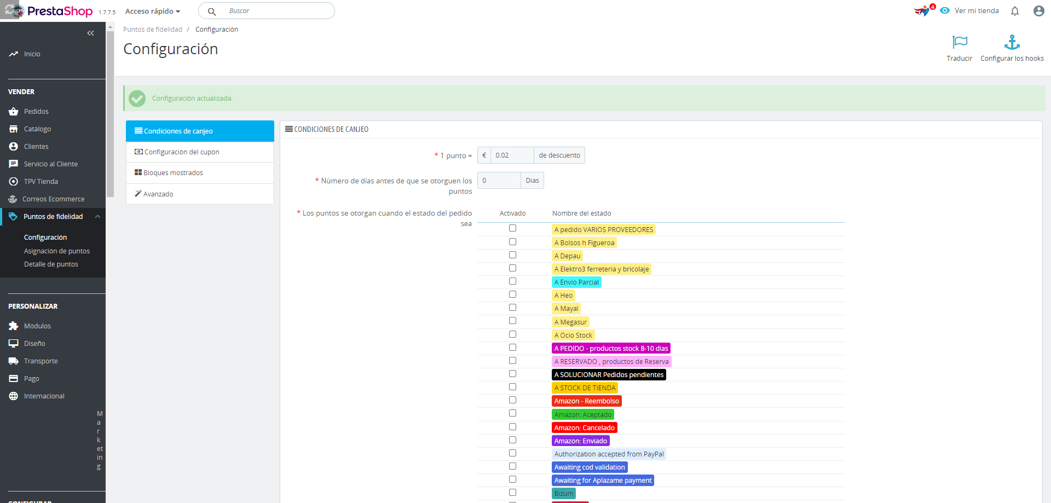
Task: Tick the Amazon - Reembolso checkbox
Action: [512, 400]
